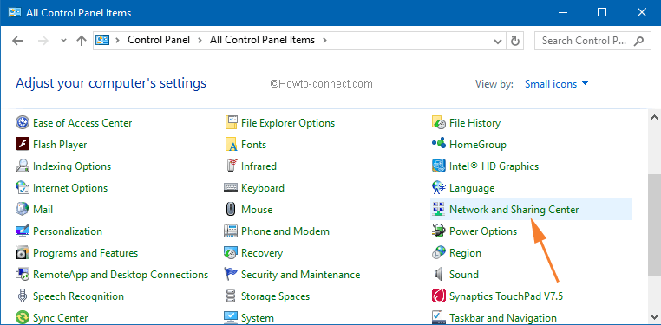Open the Recovery icon
This screenshot has height=325, width=661.
(231, 253)
